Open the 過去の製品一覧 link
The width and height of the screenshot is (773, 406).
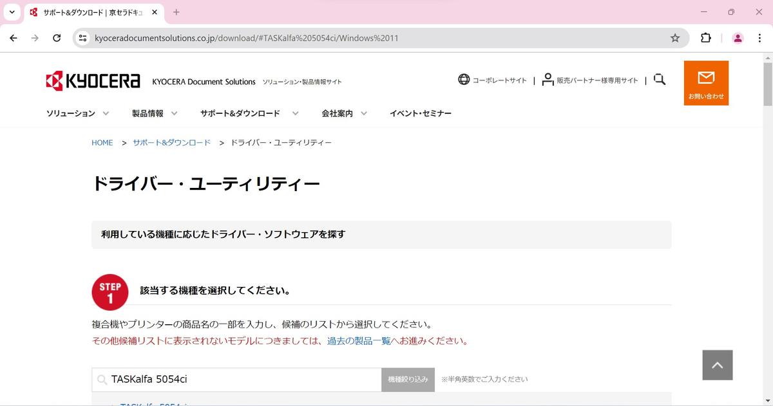click(x=359, y=341)
